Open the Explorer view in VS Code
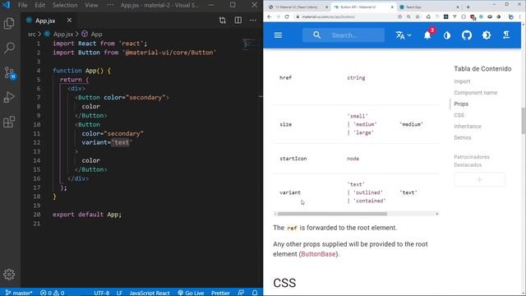Image resolution: width=526 pixels, height=296 pixels. point(9,24)
